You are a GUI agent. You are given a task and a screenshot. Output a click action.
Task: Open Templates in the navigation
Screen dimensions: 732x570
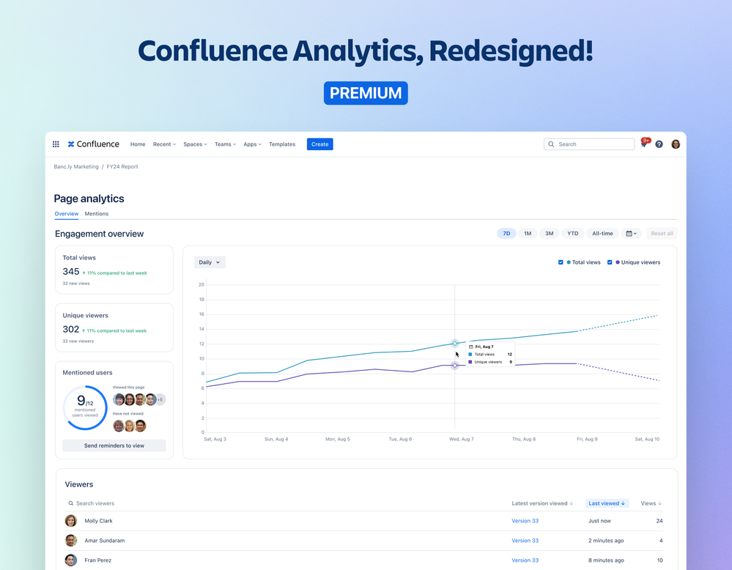(282, 144)
